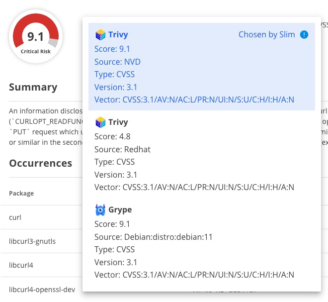Image resolution: width=328 pixels, height=302 pixels.
Task: Select the Source: Redhat text
Action: [x=122, y=149]
